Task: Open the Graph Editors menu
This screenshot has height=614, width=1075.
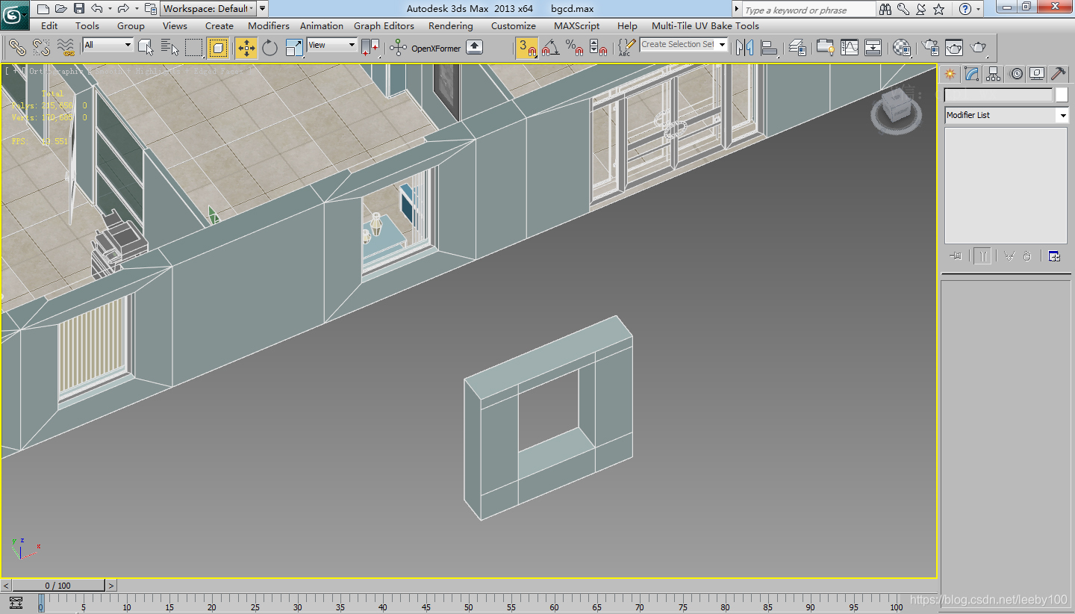Action: tap(384, 25)
